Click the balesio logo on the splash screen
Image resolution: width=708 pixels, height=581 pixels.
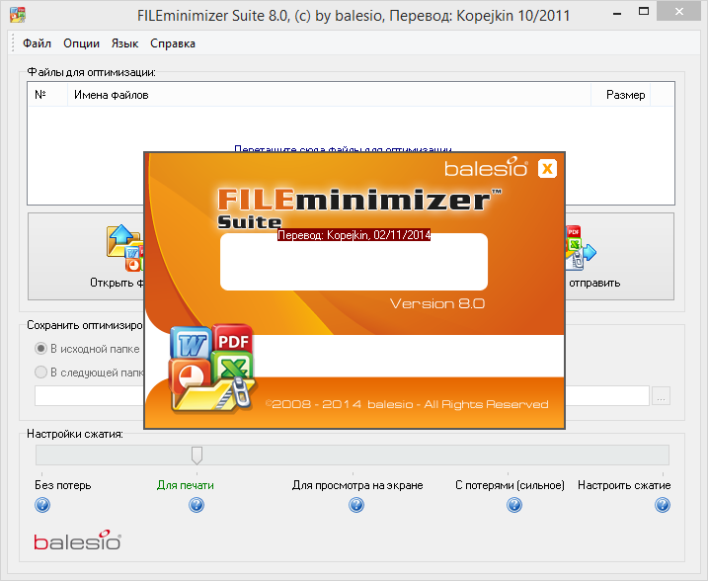coord(486,167)
